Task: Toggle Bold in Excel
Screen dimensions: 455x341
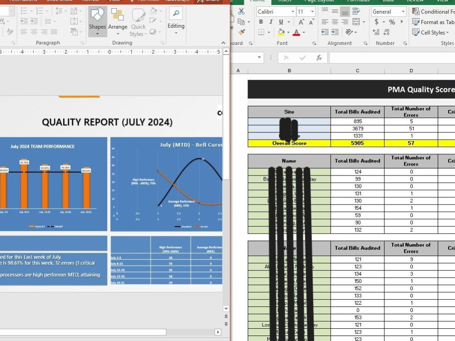Action: [261, 22]
